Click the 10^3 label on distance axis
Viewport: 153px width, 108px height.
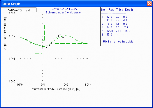(88, 84)
